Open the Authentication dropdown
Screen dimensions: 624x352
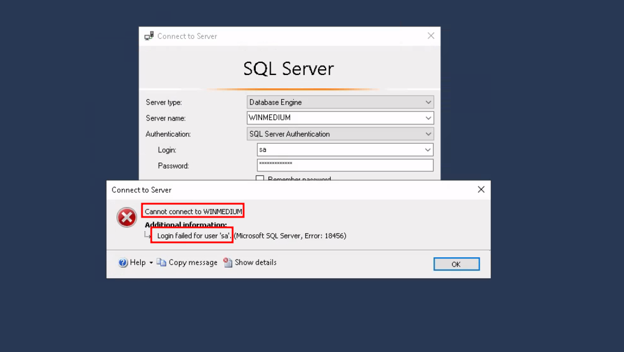pyautogui.click(x=428, y=134)
